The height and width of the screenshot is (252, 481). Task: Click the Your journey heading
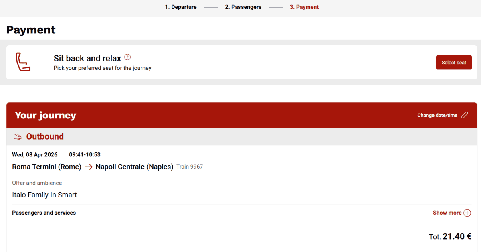[45, 115]
